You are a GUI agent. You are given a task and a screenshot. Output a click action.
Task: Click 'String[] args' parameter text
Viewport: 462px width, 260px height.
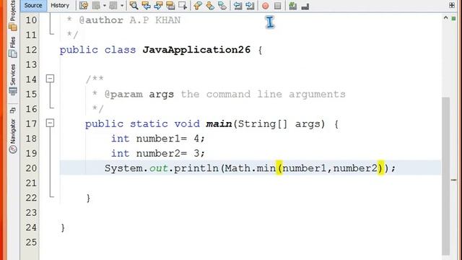[279, 123]
